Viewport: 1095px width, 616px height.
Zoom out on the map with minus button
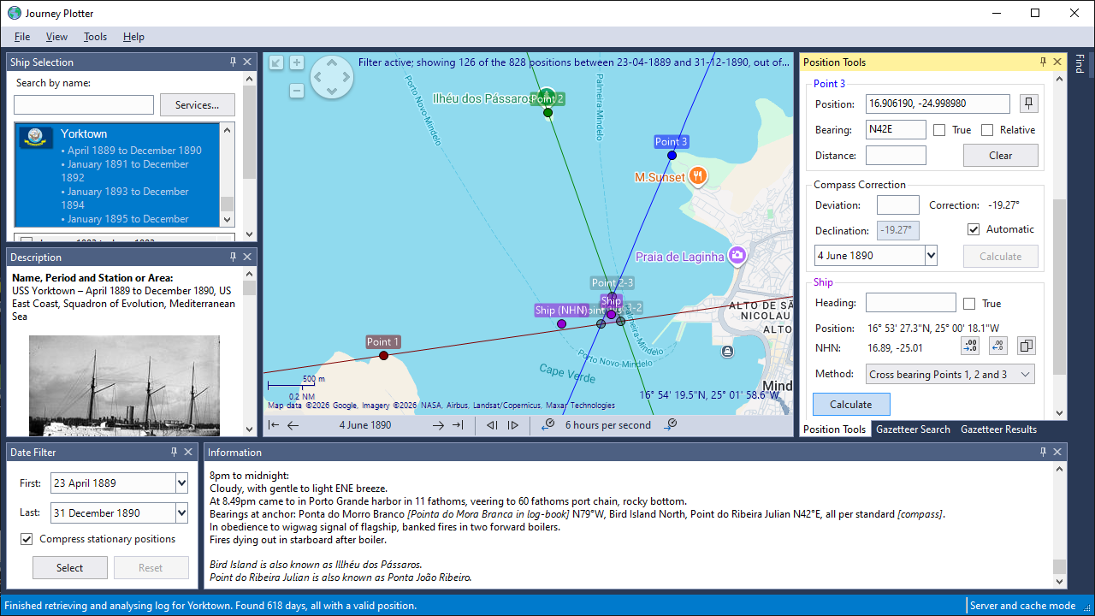coord(297,91)
